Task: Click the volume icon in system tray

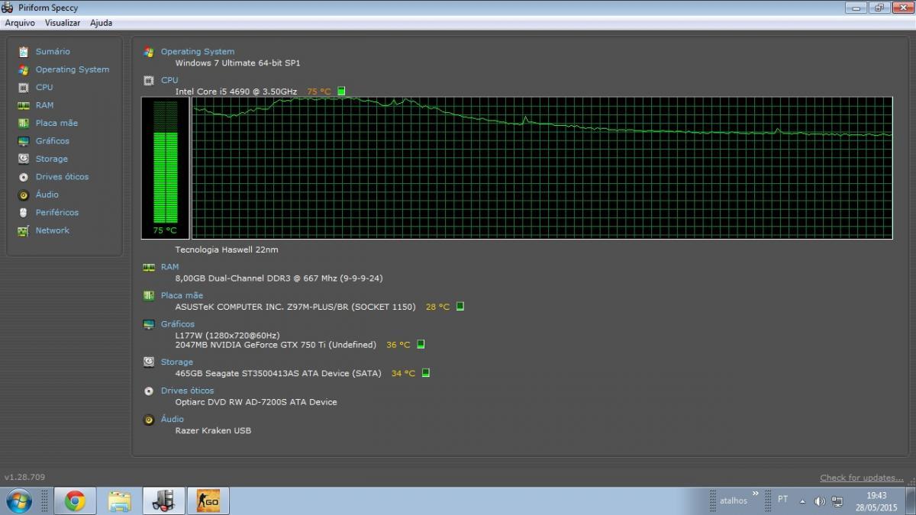Action: click(820, 501)
